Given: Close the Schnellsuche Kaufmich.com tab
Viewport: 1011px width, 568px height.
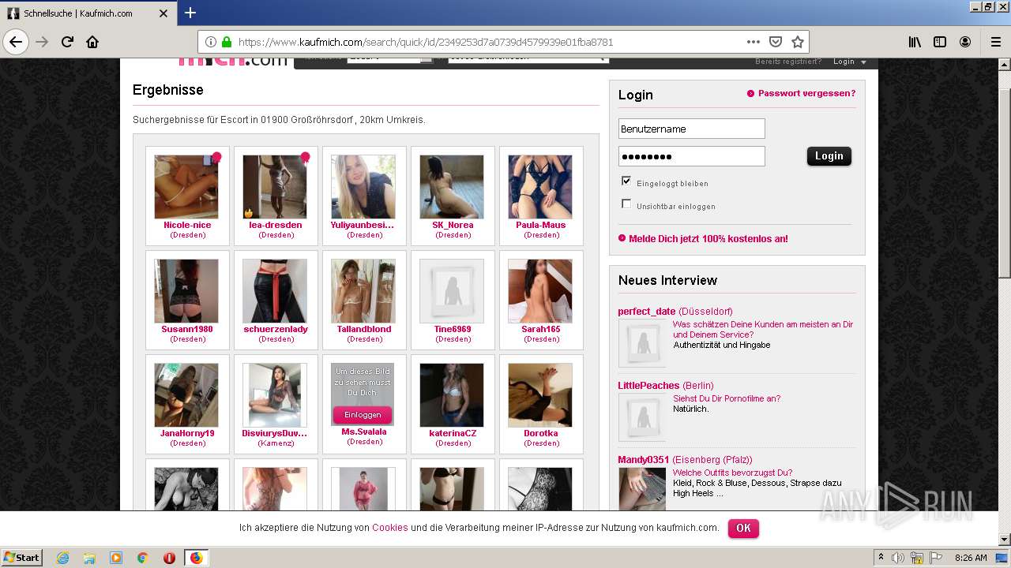Looking at the screenshot, I should point(163,13).
